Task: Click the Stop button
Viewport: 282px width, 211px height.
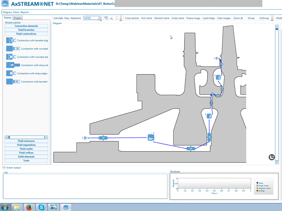Action: point(67,18)
